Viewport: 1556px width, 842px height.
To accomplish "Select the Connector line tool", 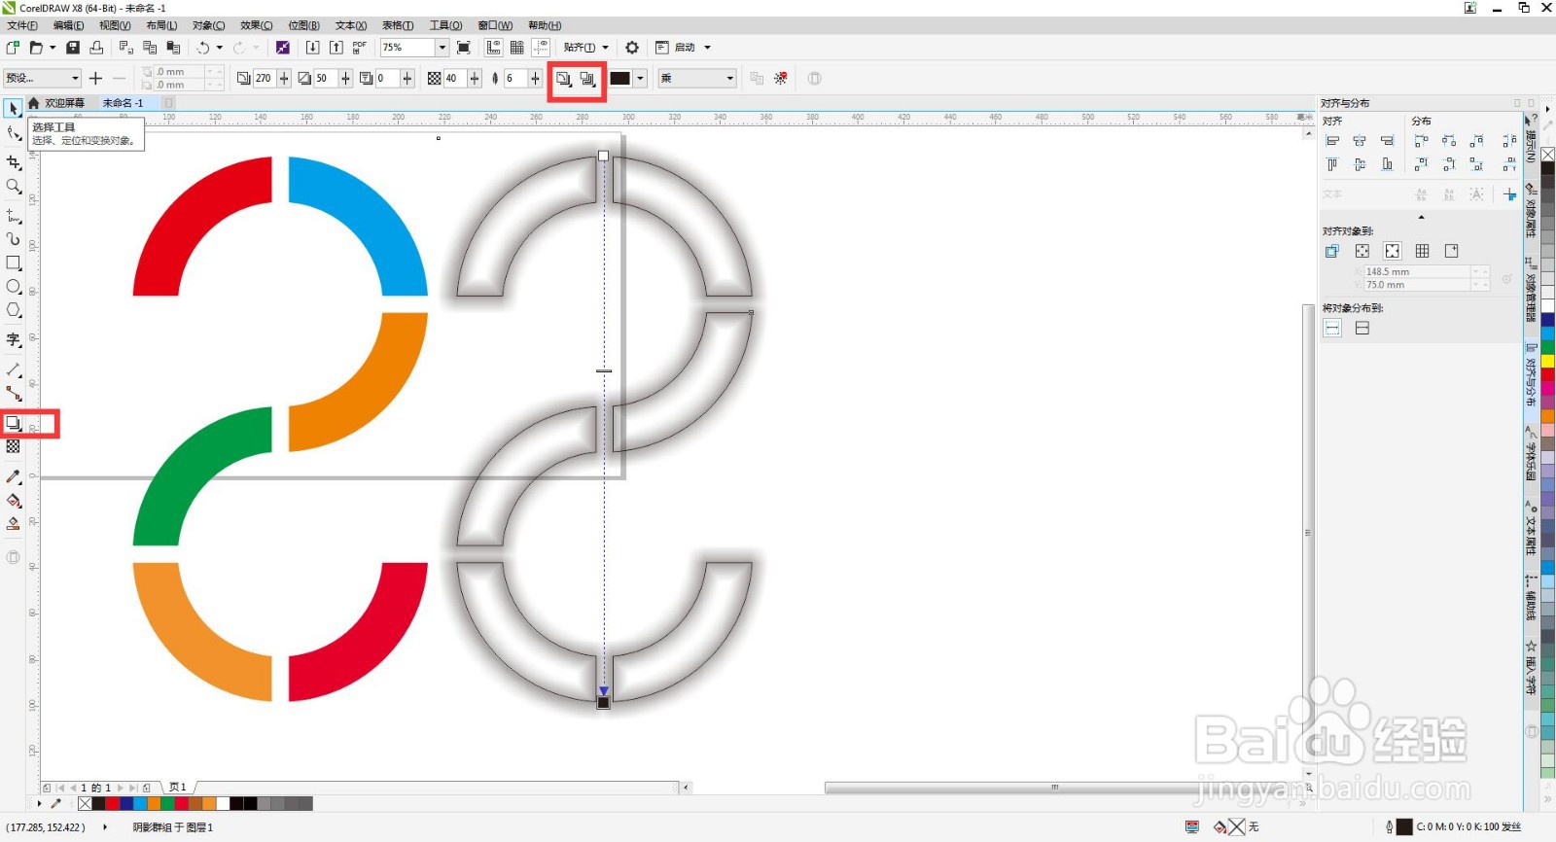I will click(14, 393).
